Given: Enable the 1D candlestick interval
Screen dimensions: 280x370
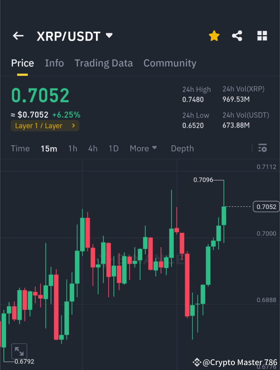Looking at the screenshot, I should pos(113,148).
